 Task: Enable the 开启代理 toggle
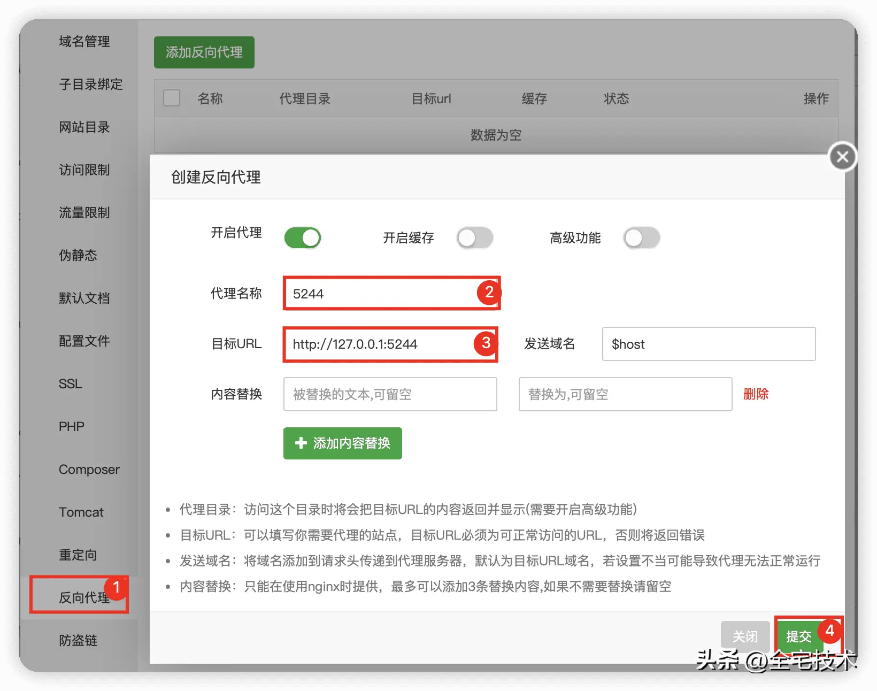[302, 237]
